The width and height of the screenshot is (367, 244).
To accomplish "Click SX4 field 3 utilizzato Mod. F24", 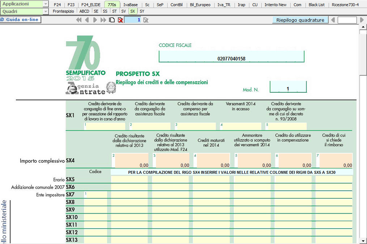I will tap(171, 161).
